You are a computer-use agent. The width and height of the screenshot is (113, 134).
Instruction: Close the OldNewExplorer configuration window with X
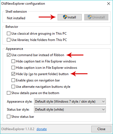tap(109, 4)
